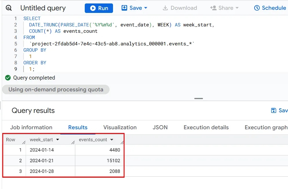
Task: Select the events count value 15102
Action: 113,161
